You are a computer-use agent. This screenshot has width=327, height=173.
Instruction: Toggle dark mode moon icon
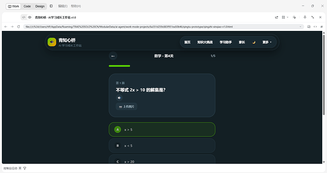pyautogui.click(x=254, y=42)
